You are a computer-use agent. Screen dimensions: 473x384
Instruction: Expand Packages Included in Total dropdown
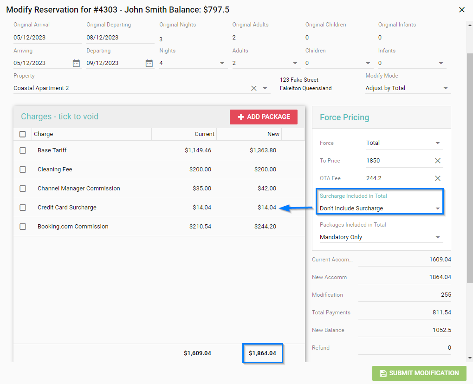(x=437, y=237)
